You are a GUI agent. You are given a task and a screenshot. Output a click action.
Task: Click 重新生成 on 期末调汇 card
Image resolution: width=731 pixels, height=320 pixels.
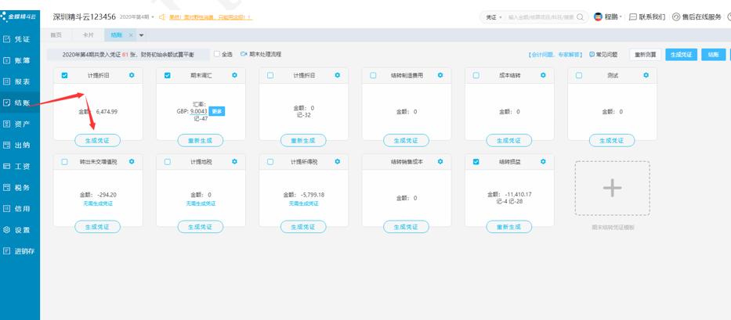201,140
